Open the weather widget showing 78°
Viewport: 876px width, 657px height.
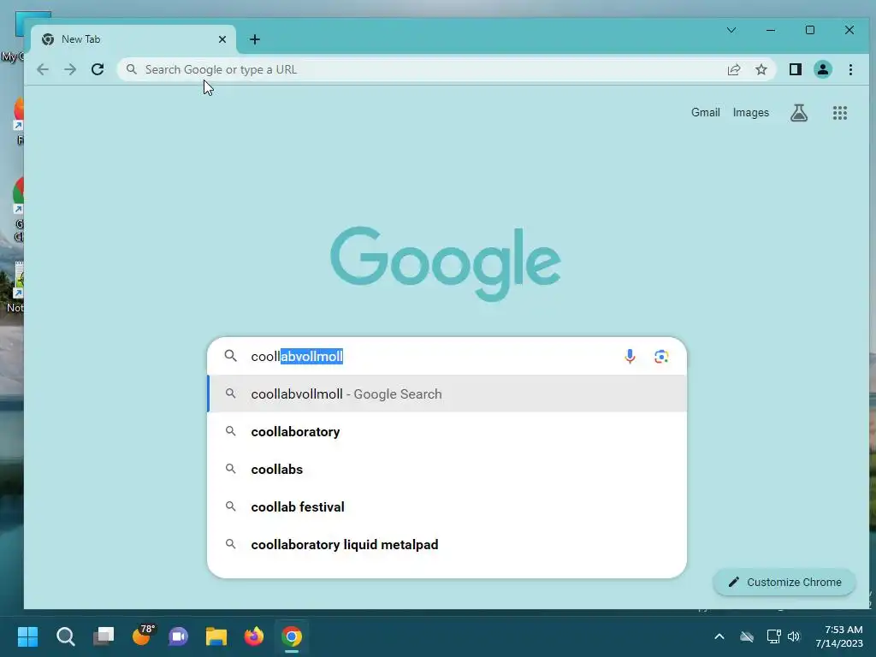click(142, 636)
